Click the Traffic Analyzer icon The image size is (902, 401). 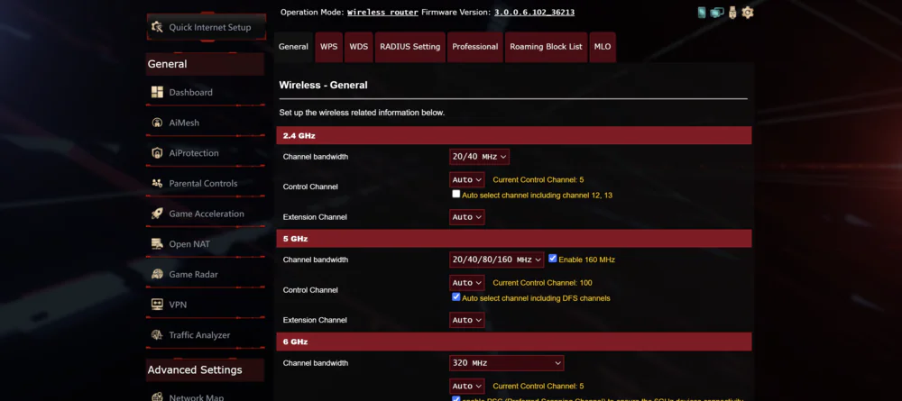point(157,335)
